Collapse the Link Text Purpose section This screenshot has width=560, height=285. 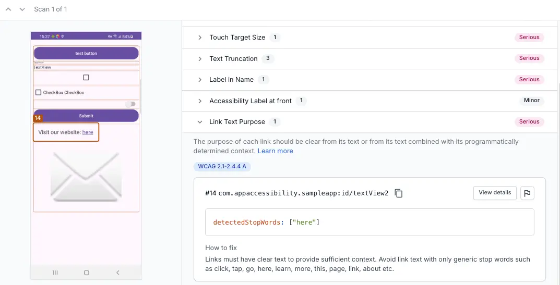coord(200,122)
